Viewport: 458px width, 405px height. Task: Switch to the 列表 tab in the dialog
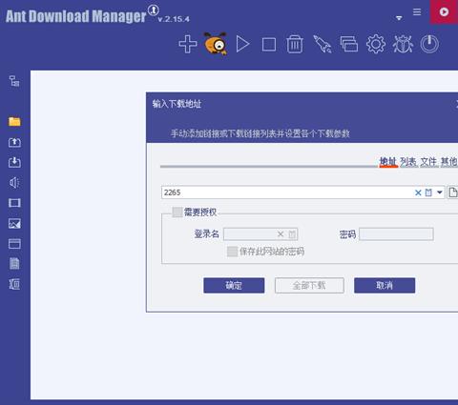tap(408, 162)
